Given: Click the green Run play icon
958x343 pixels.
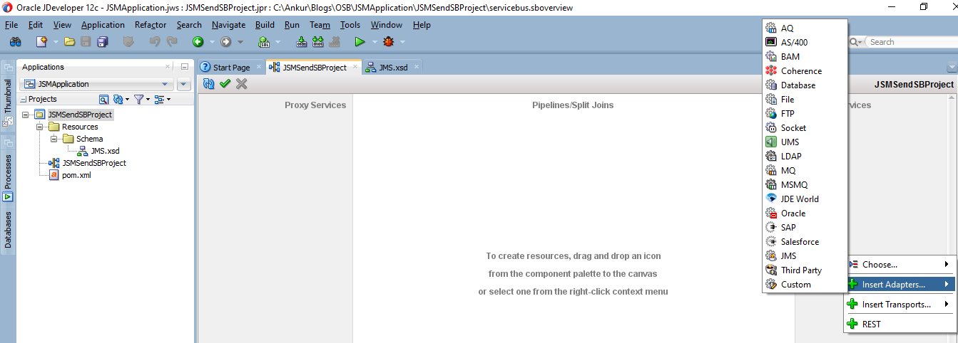Looking at the screenshot, I should [360, 42].
